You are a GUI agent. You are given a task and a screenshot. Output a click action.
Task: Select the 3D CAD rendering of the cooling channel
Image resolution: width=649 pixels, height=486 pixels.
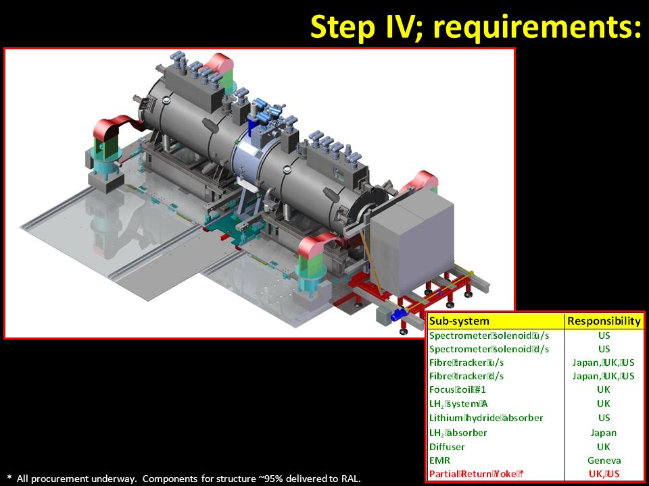(259, 193)
